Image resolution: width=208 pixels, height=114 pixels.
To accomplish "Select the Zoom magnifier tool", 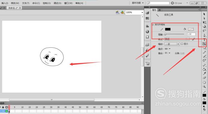I will point(204,87).
